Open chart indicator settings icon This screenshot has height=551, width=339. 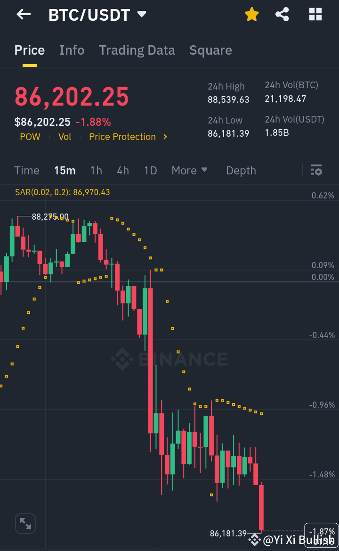[x=316, y=170]
